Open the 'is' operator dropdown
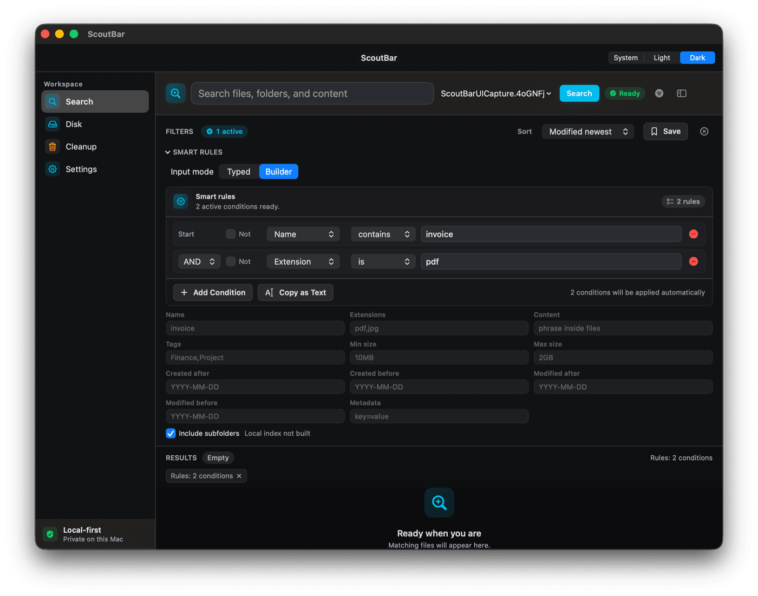Screen dimensions: 758x596 pos(383,261)
